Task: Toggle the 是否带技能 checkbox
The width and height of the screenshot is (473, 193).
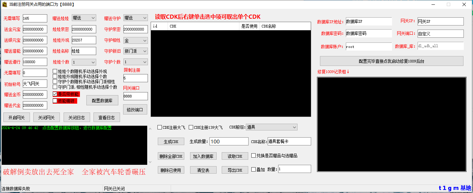Action: (55, 94)
